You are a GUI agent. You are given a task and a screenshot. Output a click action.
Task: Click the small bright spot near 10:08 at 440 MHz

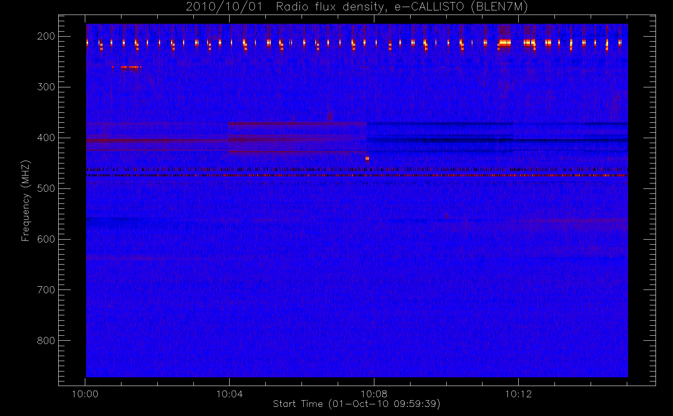tap(367, 158)
